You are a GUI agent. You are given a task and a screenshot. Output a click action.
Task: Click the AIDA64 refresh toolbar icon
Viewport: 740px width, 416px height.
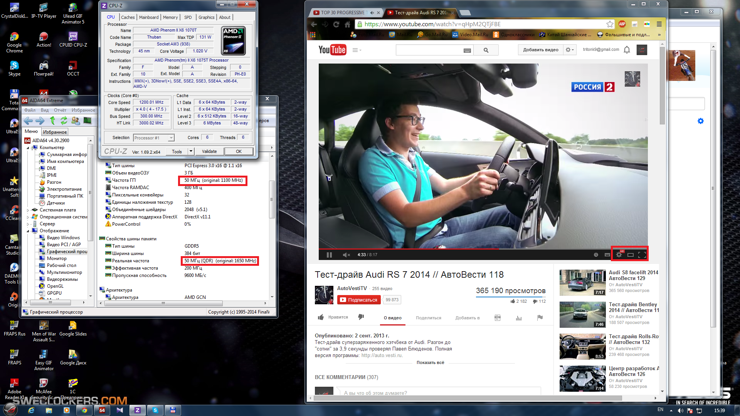point(64,121)
